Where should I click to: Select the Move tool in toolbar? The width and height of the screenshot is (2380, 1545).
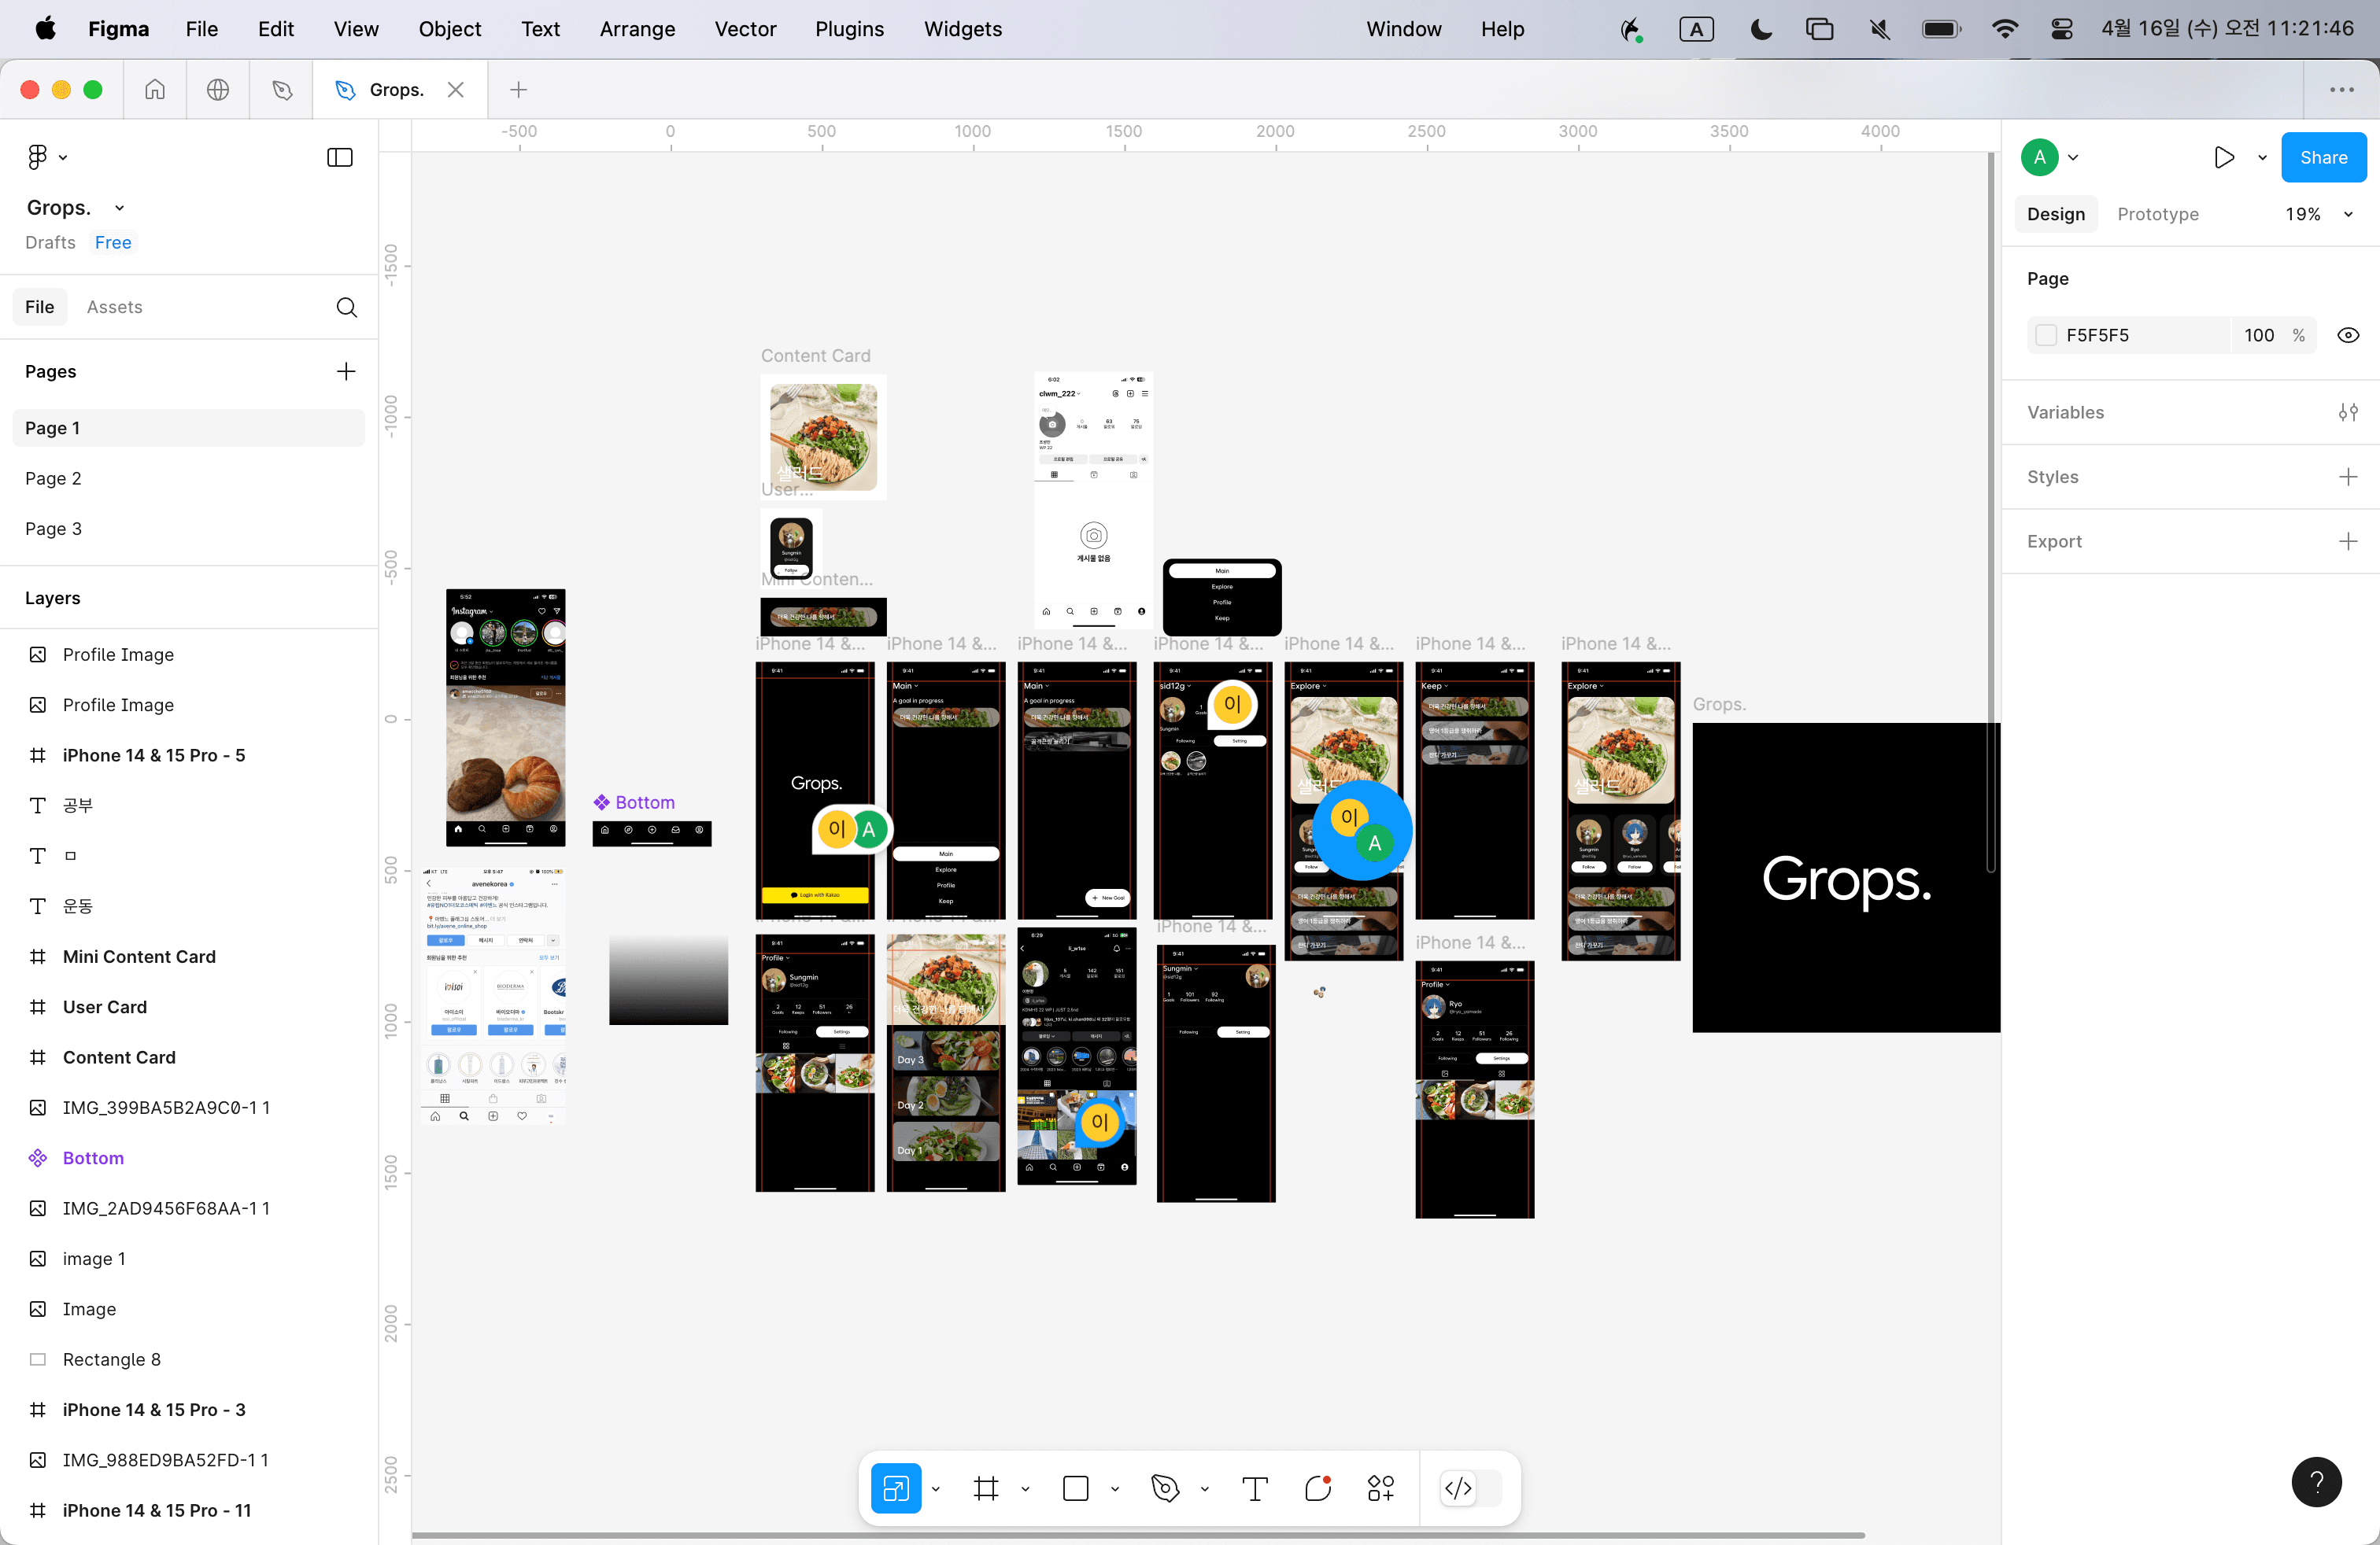pos(896,1488)
